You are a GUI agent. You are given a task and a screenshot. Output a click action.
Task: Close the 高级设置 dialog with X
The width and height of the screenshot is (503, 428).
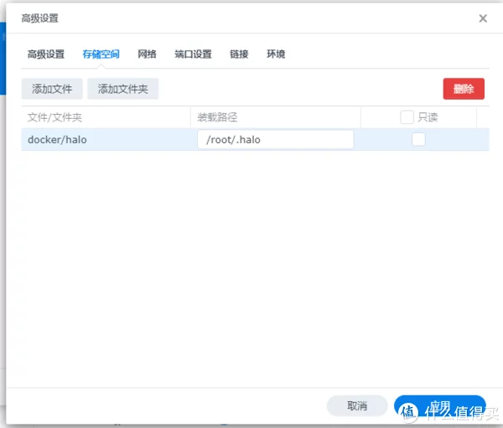[x=483, y=18]
